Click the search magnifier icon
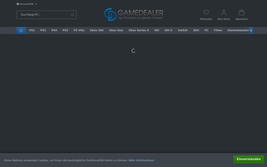 coord(73,15)
